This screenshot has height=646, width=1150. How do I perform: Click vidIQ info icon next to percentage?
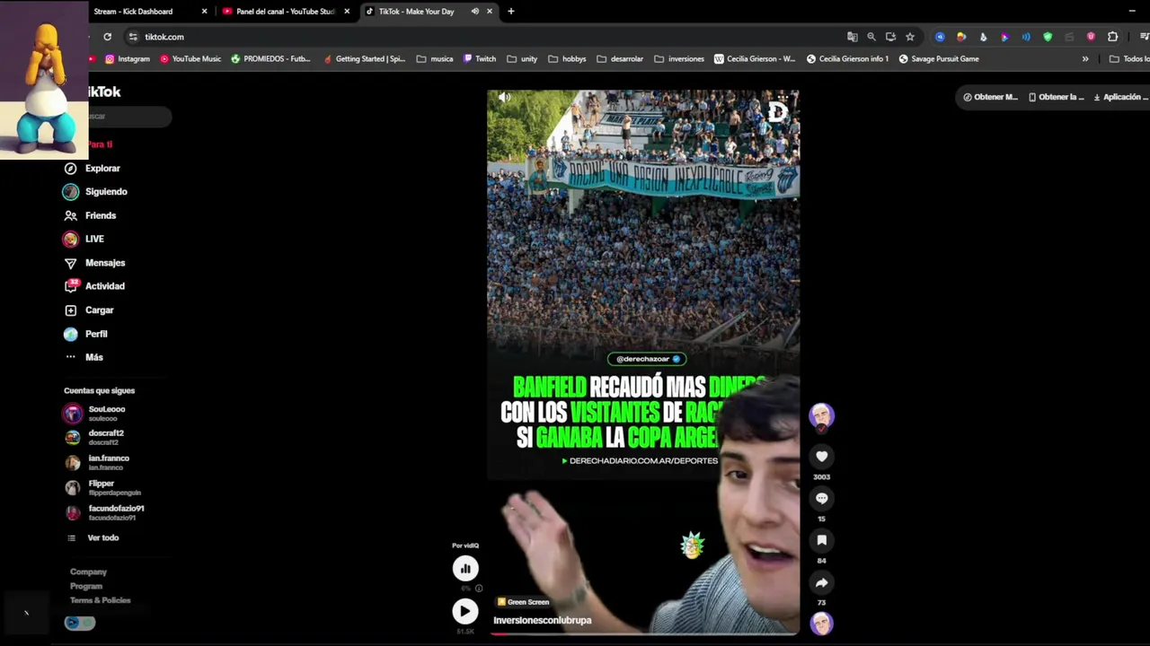coord(478,589)
